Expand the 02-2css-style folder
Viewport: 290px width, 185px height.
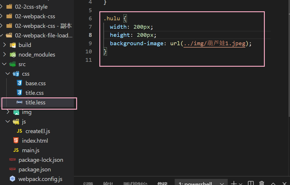tap(1, 7)
